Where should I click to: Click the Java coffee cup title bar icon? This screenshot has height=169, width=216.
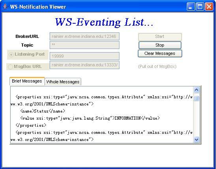point(5,6)
